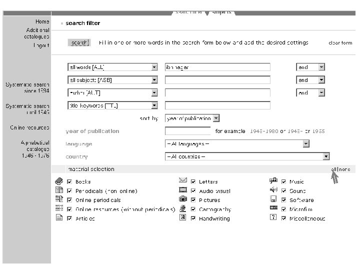This screenshot has height=270, width=360.
Task: Click the Sound speaker icon
Action: 273,189
